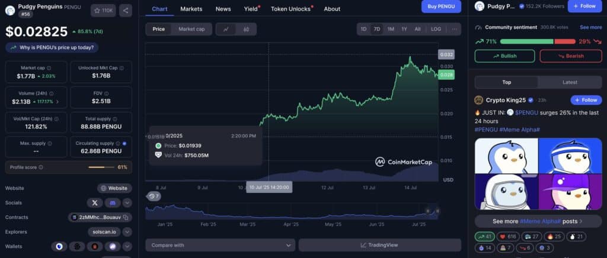Switch community feed to Latest
Screen dimensions: 607x258
coord(570,82)
